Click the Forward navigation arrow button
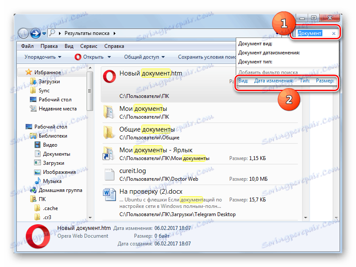Viewport: 356px width, 267px height. click(35, 33)
